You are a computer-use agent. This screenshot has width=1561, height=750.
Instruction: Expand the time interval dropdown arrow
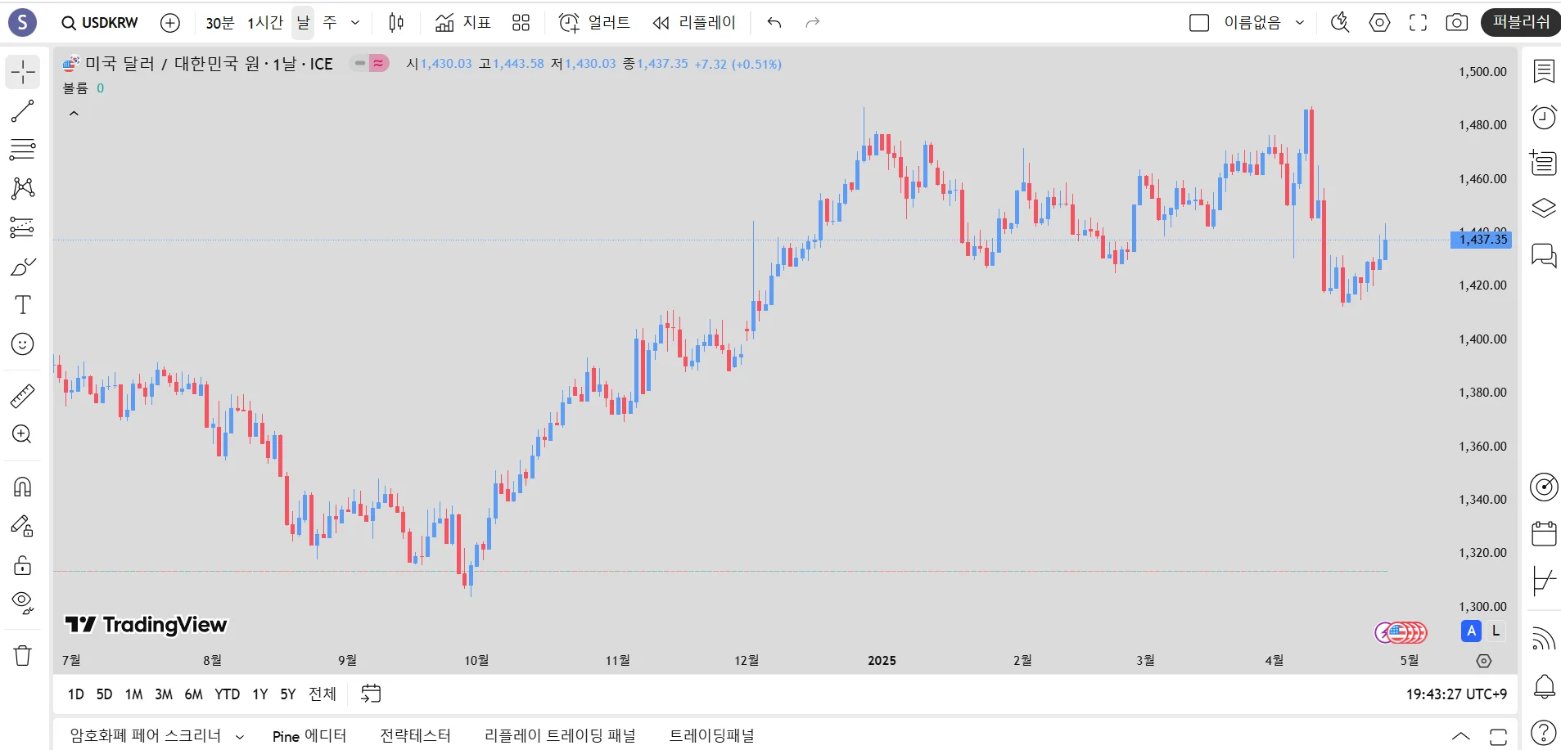point(355,23)
